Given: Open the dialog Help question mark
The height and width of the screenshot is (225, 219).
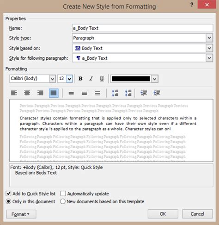Looking at the screenshot, I should point(192,5).
